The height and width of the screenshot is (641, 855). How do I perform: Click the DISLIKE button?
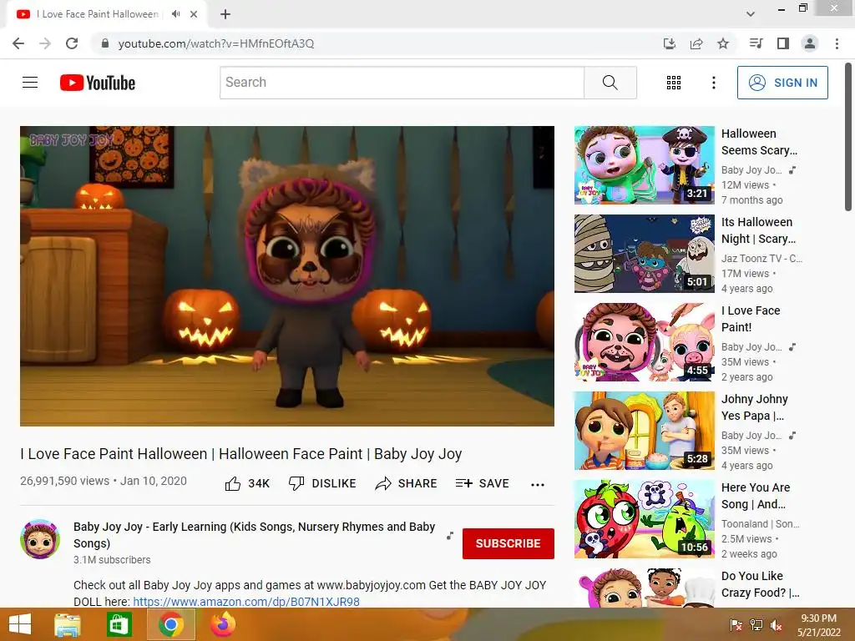point(322,483)
